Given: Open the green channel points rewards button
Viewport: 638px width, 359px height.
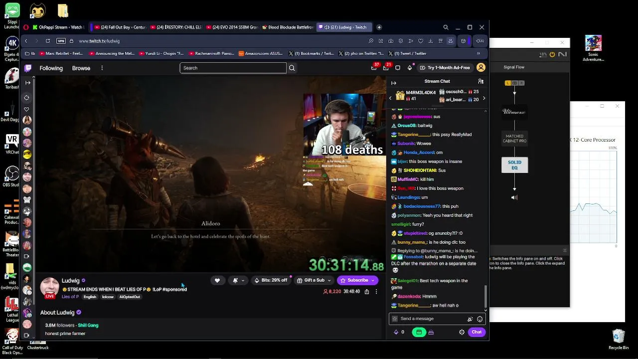Looking at the screenshot, I should coord(419,332).
